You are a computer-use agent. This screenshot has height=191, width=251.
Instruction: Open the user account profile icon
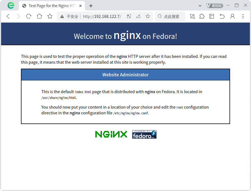(233, 17)
